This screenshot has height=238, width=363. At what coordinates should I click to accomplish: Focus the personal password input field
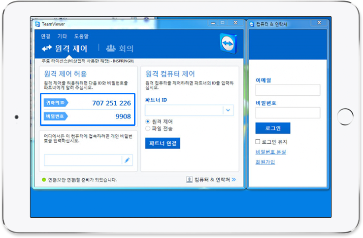83,160
